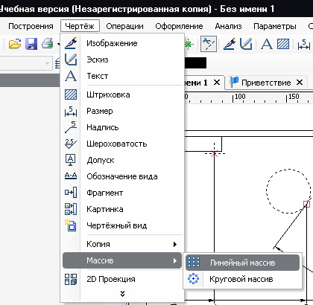Click the Эскиз icon in menu
Screen dimensions: 313x305
click(x=71, y=60)
